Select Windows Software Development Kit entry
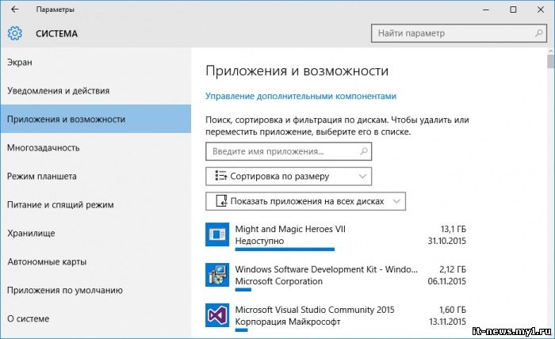The image size is (555, 339). click(336, 276)
